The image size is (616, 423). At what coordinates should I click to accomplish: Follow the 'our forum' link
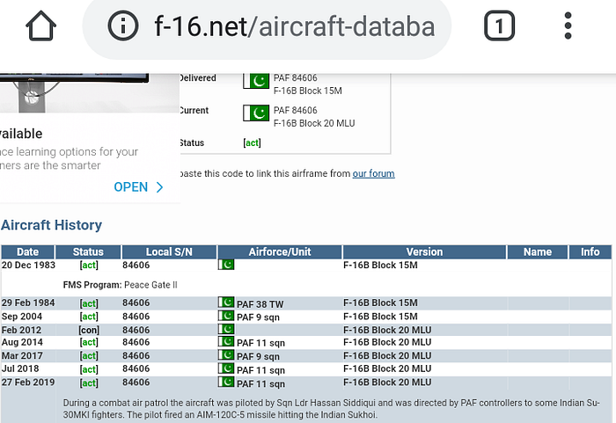tap(373, 173)
